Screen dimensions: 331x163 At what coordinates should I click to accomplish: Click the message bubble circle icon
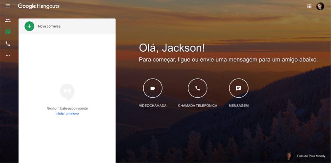pos(239,88)
